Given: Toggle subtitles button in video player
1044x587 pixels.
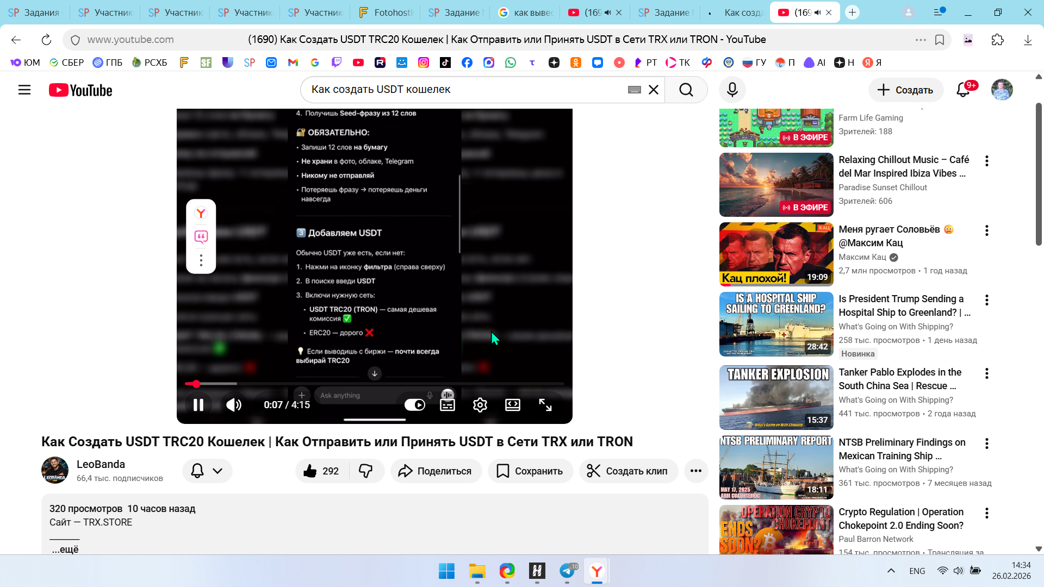Looking at the screenshot, I should tap(447, 405).
